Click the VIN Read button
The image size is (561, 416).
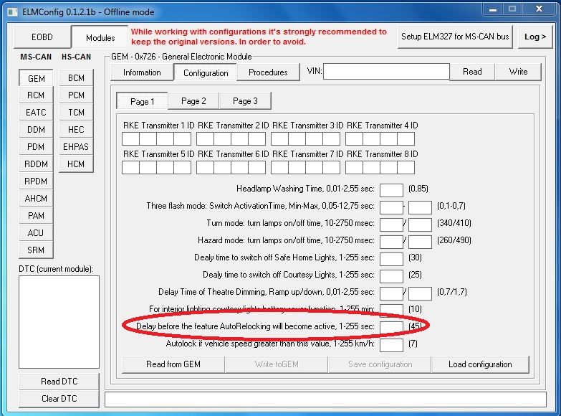[x=472, y=72]
